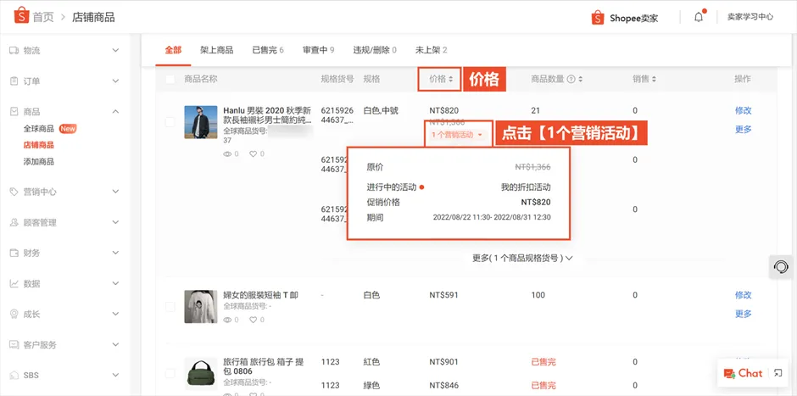
Task: Click the likes heart icon for Hanlu product
Action: point(253,153)
